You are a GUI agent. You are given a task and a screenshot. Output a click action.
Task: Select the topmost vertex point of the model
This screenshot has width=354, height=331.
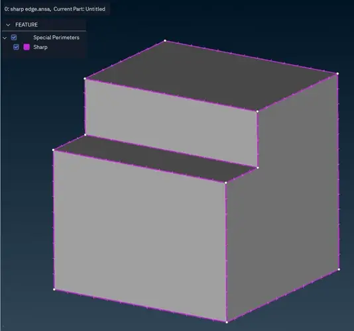coord(165,41)
